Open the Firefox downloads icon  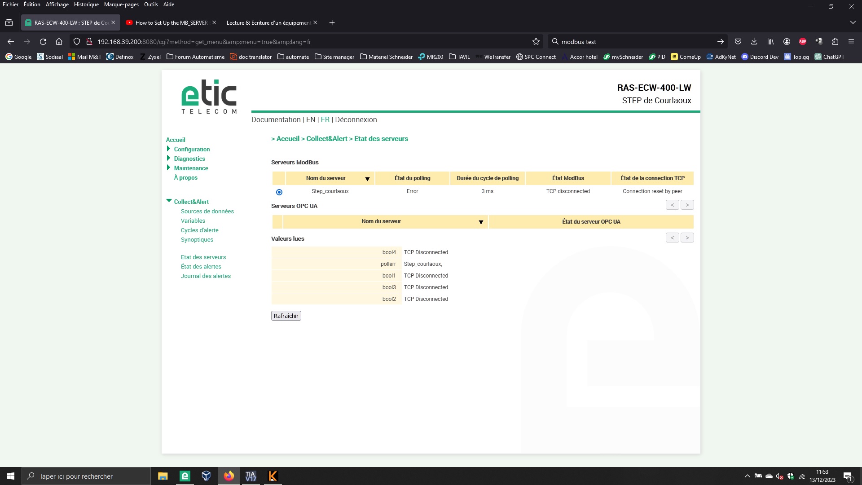754,41
